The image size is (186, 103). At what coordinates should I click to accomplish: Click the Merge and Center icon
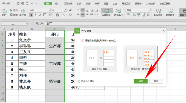(107, 11)
